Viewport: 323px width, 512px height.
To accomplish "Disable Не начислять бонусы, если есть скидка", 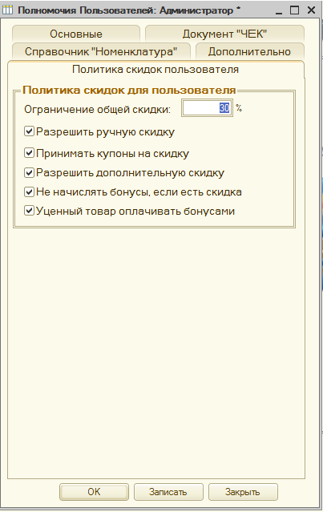I will [29, 191].
